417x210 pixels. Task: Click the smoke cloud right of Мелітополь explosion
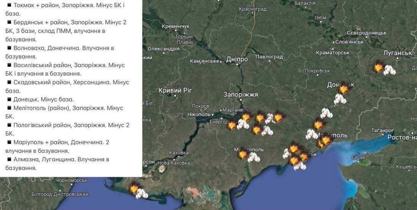point(253,157)
